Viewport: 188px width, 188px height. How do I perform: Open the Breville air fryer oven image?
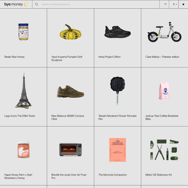71,149
